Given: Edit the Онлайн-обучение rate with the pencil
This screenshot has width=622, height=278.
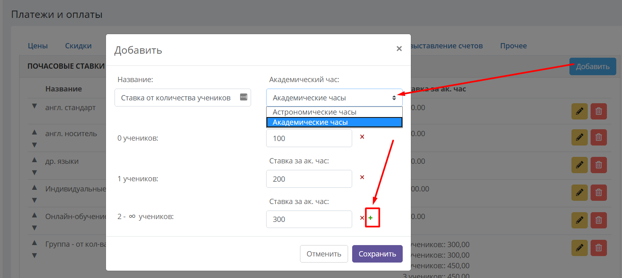Looking at the screenshot, I should coord(579,220).
